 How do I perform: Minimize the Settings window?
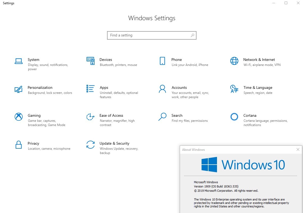[x=274, y=3]
